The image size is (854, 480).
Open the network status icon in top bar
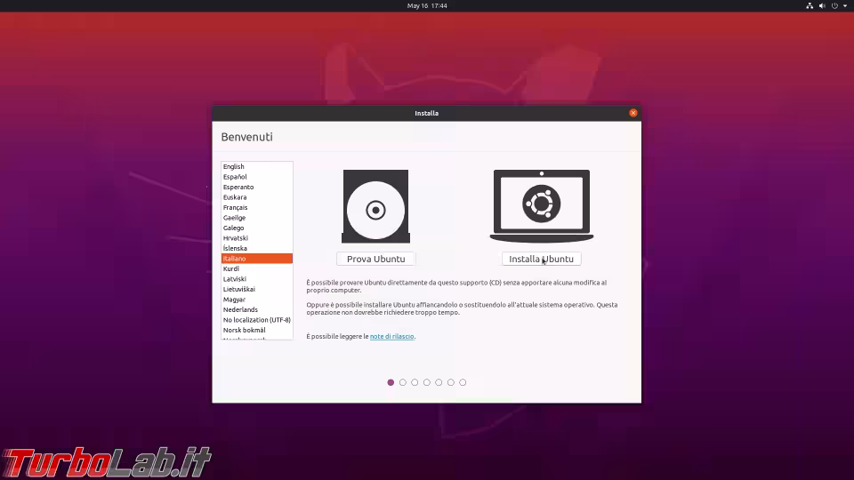point(810,5)
